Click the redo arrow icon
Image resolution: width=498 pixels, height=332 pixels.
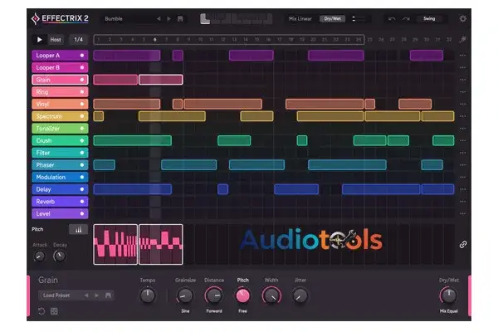[x=406, y=19]
